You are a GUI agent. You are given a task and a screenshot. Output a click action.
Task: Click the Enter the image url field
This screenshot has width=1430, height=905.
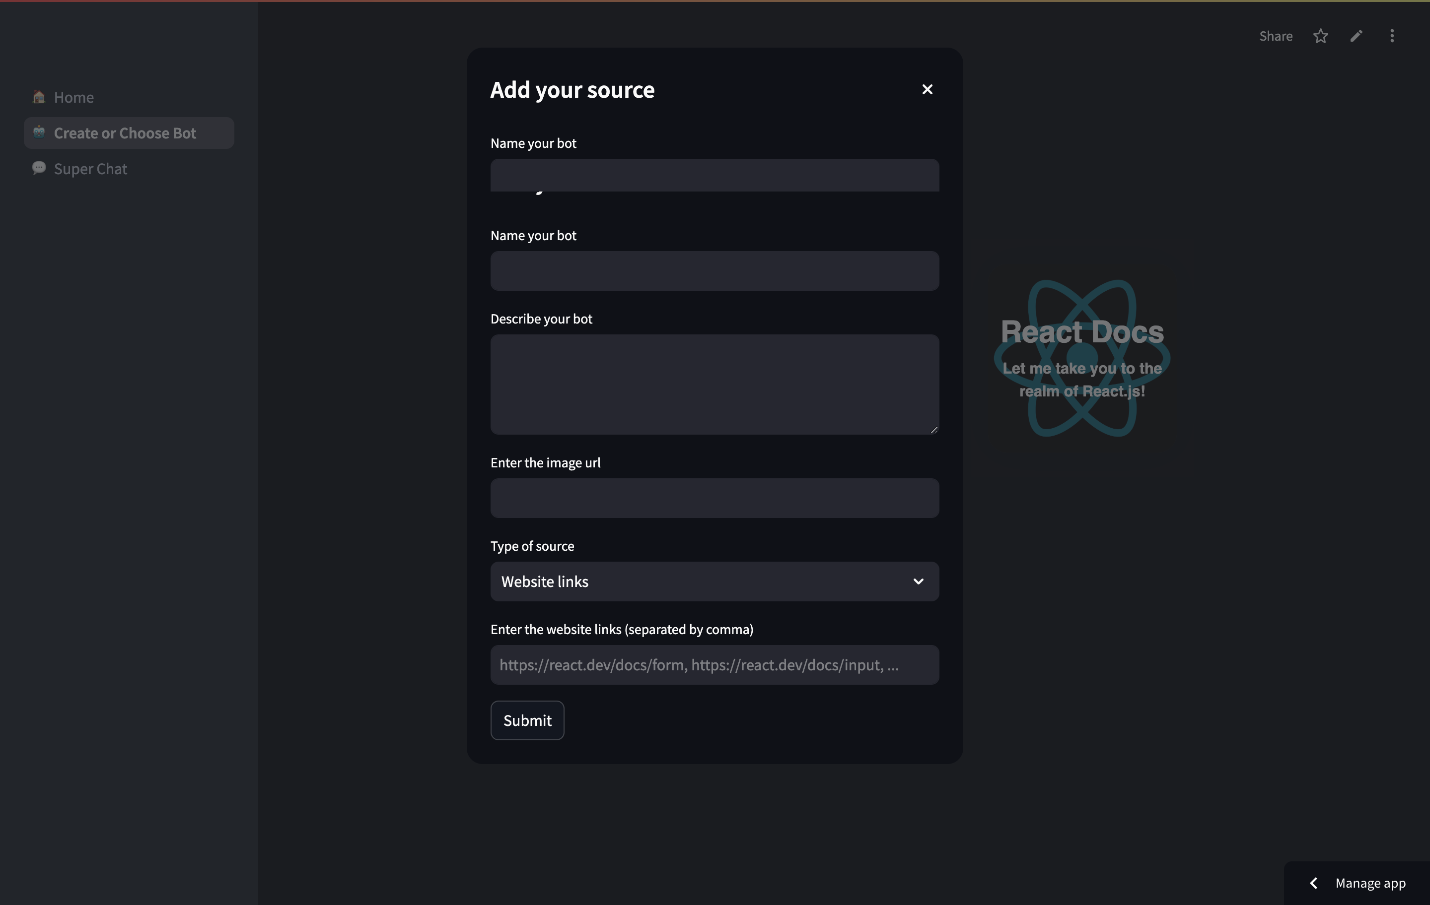coord(715,498)
